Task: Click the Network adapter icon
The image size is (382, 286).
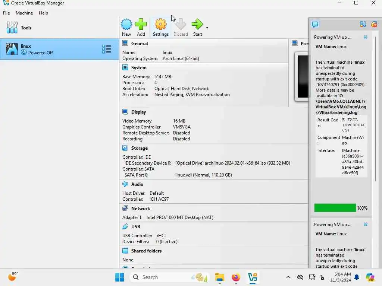Action: (125, 208)
